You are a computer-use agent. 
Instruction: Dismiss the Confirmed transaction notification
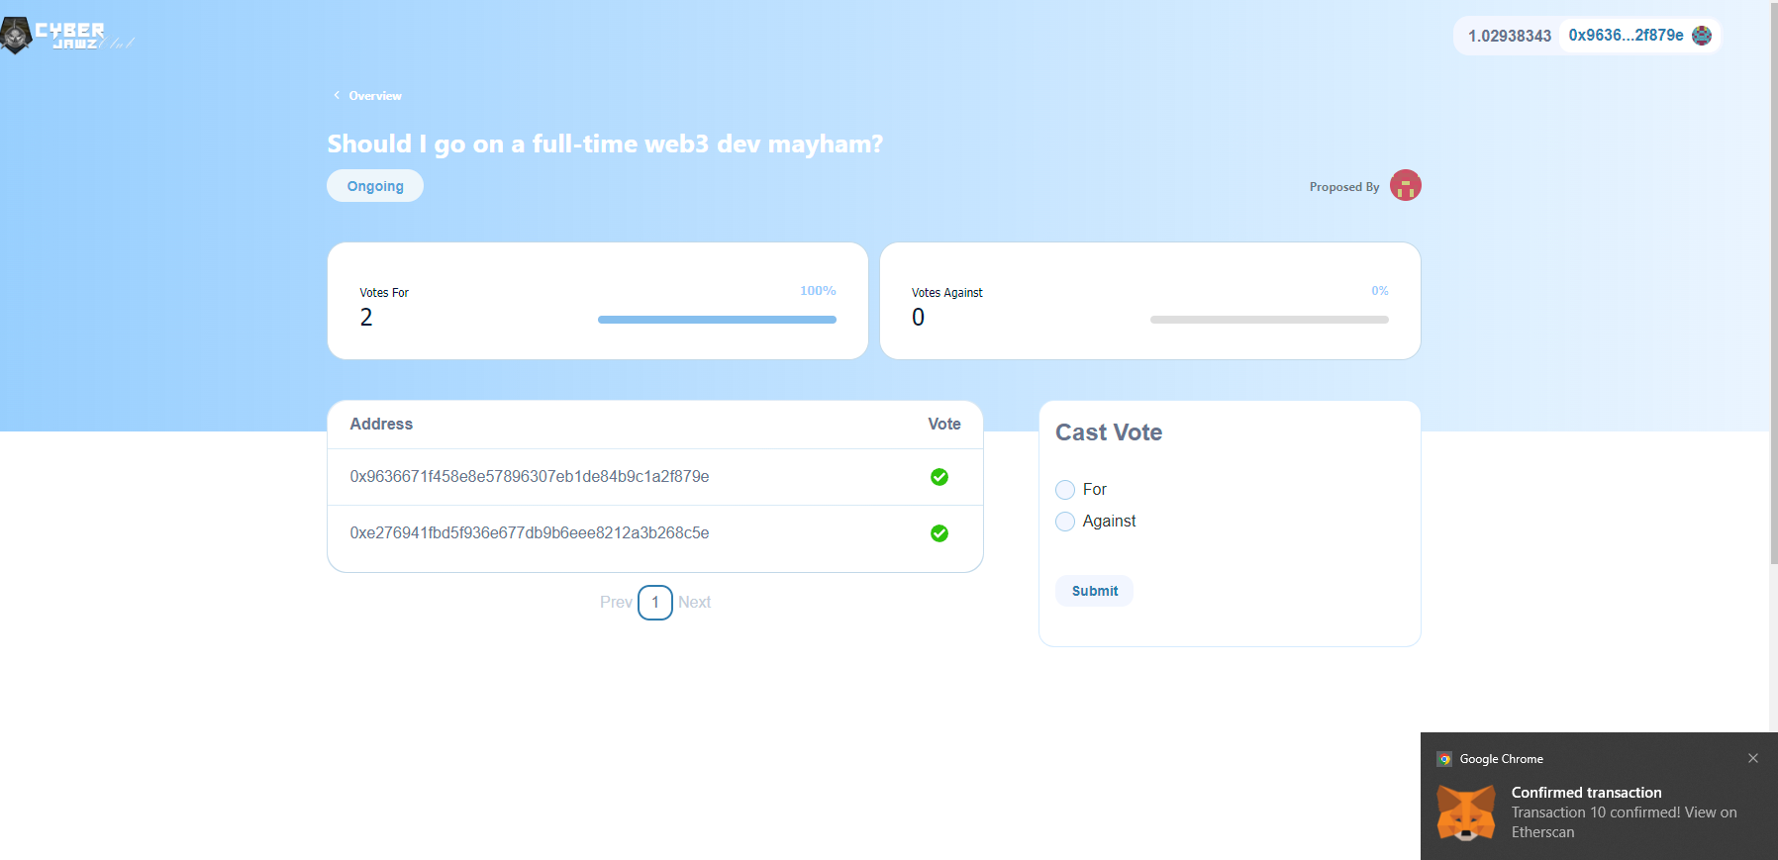point(1752,758)
